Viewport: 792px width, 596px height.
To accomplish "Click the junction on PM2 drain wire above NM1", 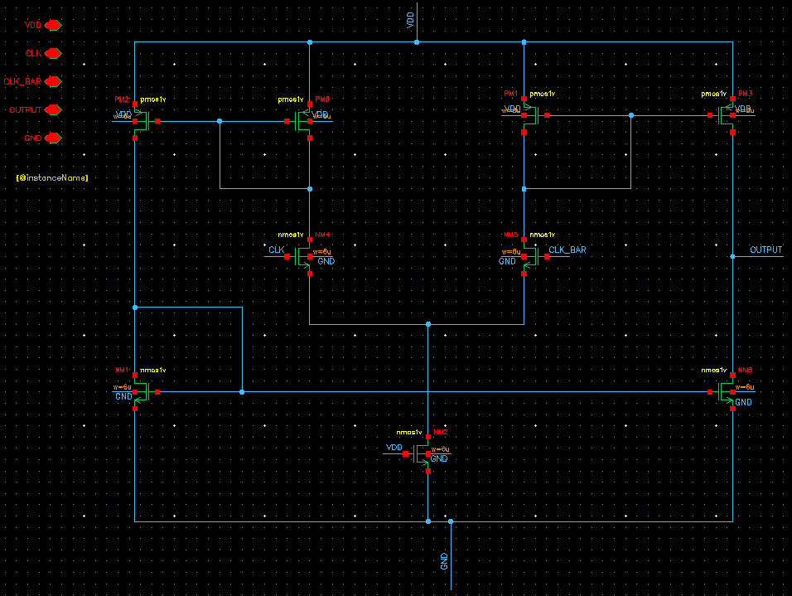I will [x=135, y=308].
